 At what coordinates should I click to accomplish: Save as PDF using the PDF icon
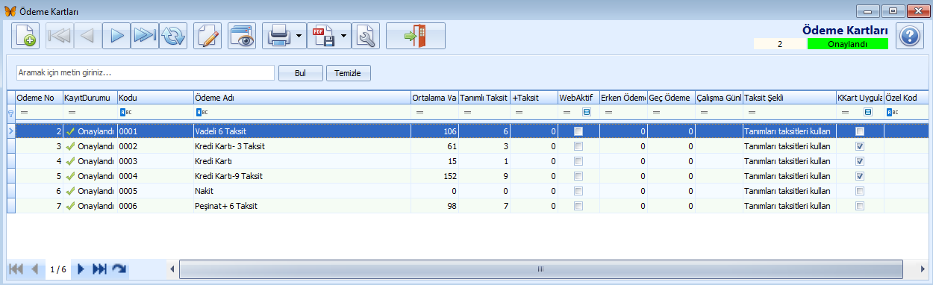pyautogui.click(x=322, y=36)
